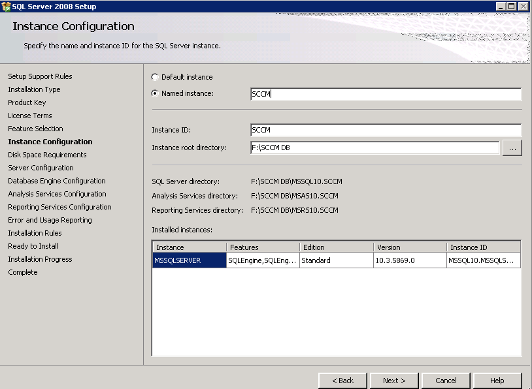Click the Instance column header
Viewport: 532px width, 389px height.
[x=190, y=247]
